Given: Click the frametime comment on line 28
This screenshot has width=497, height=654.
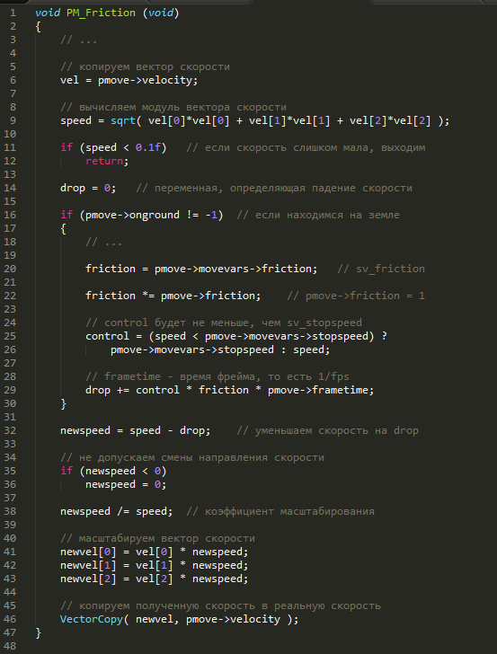Looking at the screenshot, I should pos(217,376).
